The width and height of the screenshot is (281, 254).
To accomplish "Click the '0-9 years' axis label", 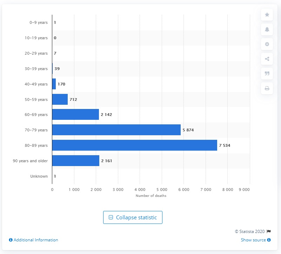I will [39, 22].
